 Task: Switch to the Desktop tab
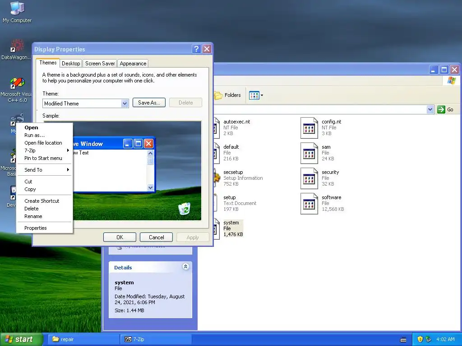click(x=71, y=63)
